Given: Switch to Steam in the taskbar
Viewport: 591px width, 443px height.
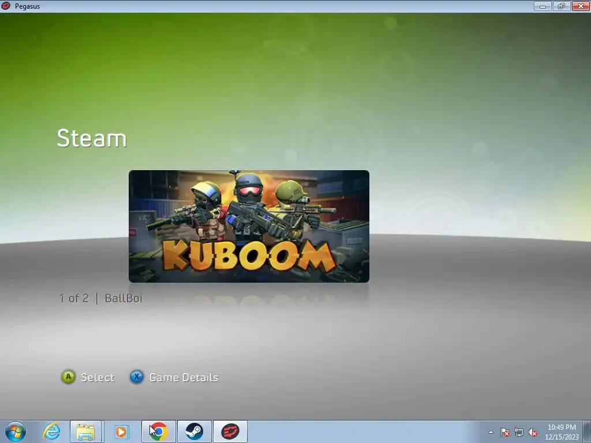Looking at the screenshot, I should click(194, 431).
